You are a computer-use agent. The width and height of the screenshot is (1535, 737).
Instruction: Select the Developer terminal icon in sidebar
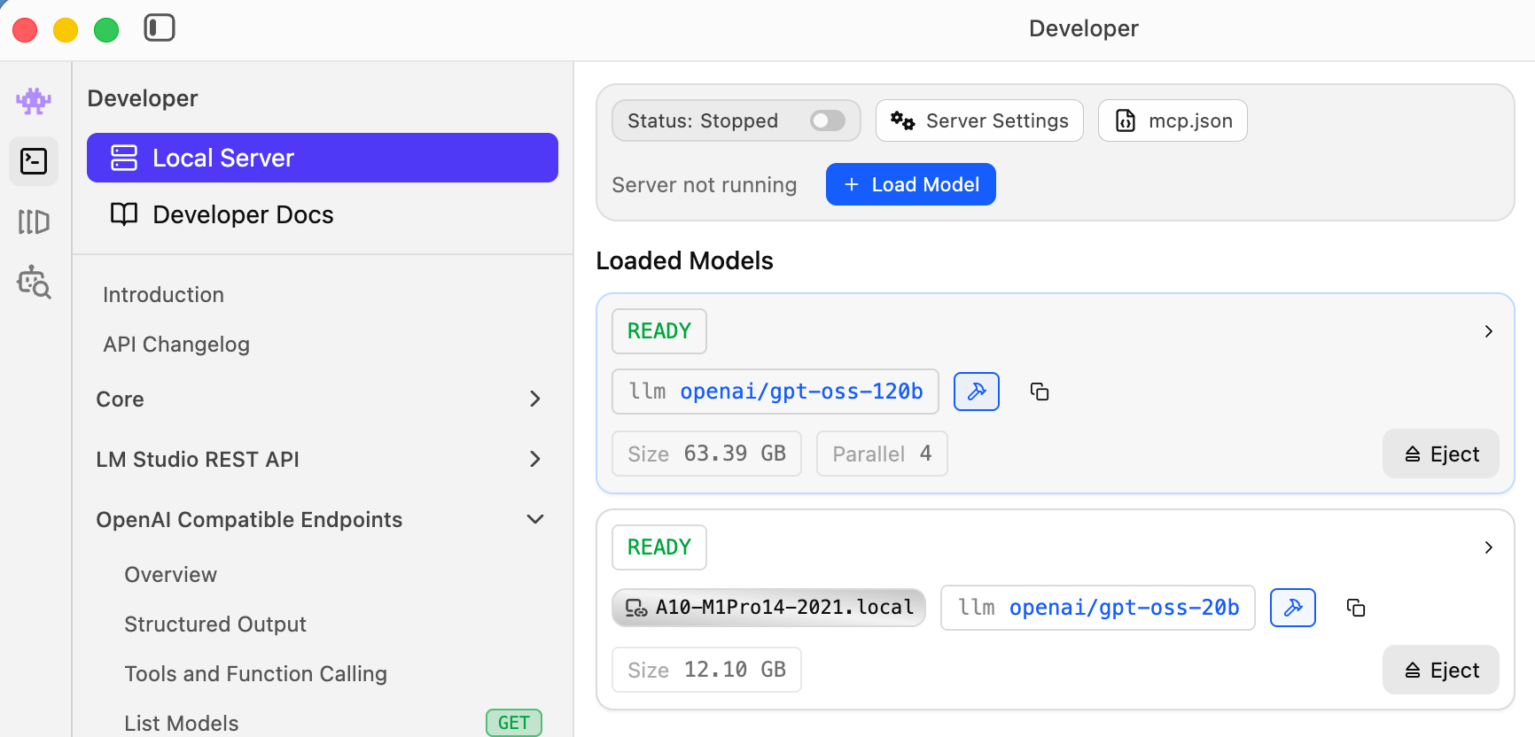(34, 161)
